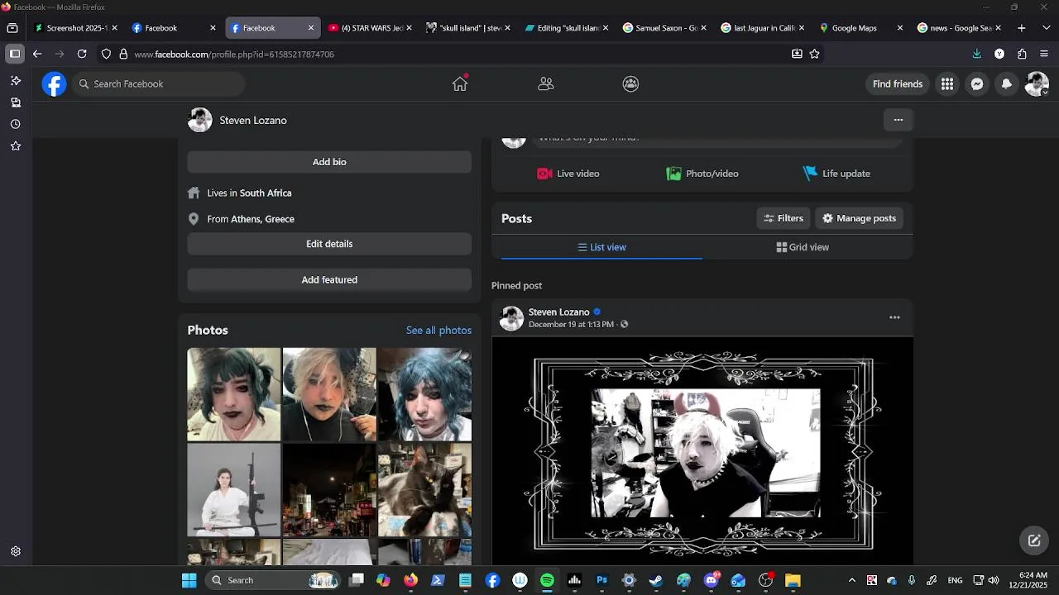The height and width of the screenshot is (595, 1059).
Task: Open Messenger from the top bar
Action: (977, 83)
